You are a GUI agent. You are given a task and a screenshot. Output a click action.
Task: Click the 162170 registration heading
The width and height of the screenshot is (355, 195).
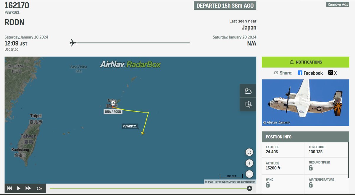pos(17,5)
